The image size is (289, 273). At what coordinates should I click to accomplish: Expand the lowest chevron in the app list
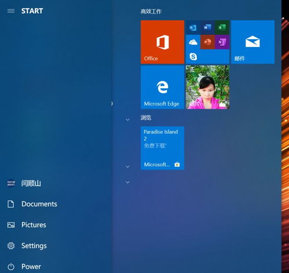[x=127, y=182]
